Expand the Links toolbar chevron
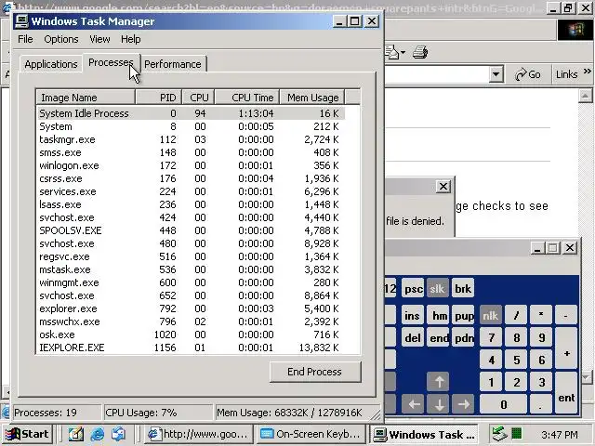 (587, 72)
